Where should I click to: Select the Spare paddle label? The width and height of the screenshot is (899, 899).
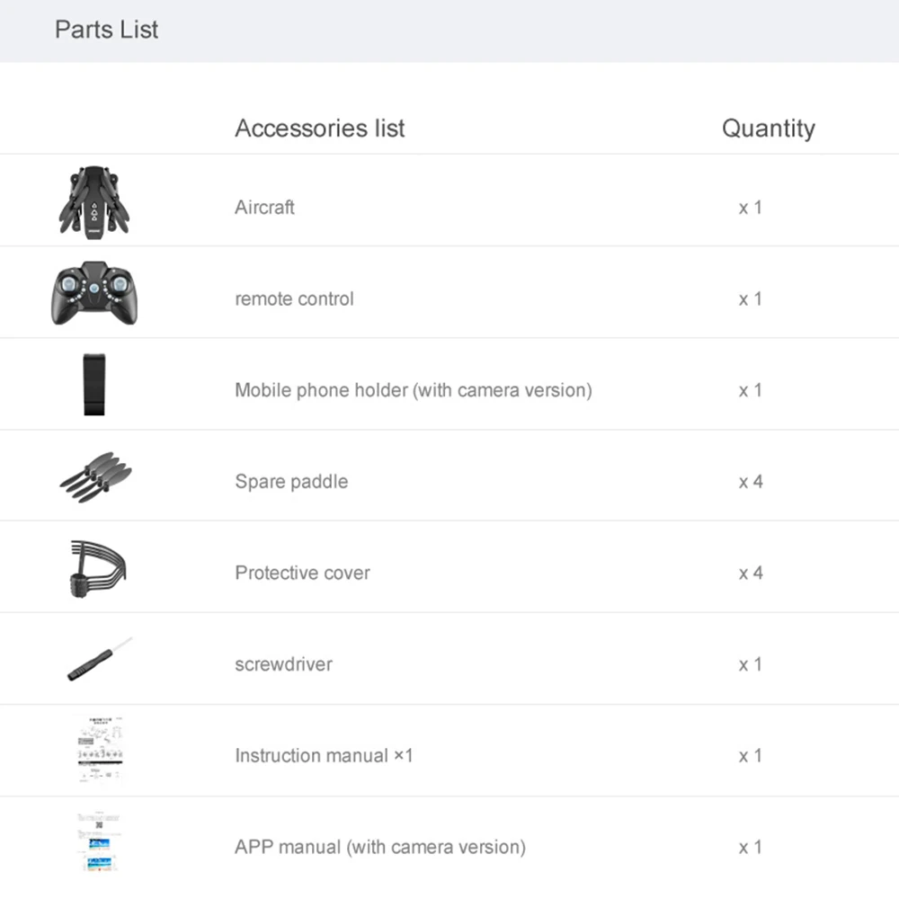click(291, 482)
